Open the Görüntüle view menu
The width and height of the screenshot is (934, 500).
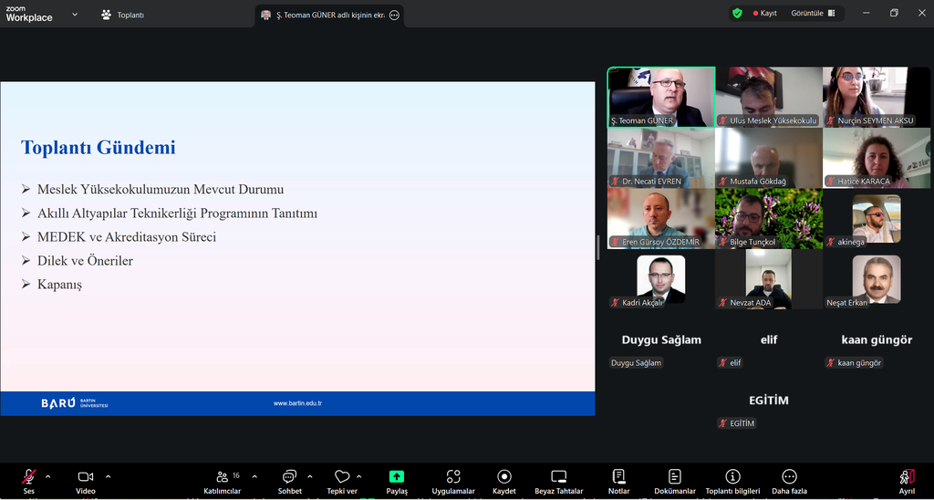coord(813,14)
